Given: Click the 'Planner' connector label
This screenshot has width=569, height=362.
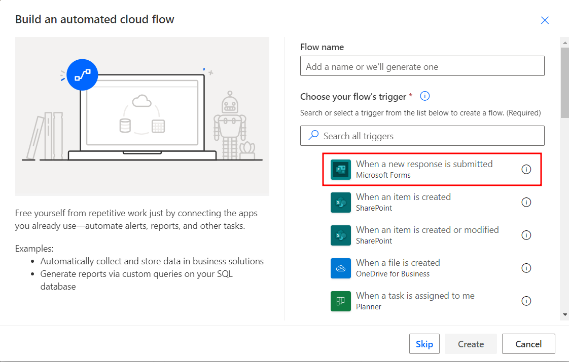Looking at the screenshot, I should (x=368, y=307).
